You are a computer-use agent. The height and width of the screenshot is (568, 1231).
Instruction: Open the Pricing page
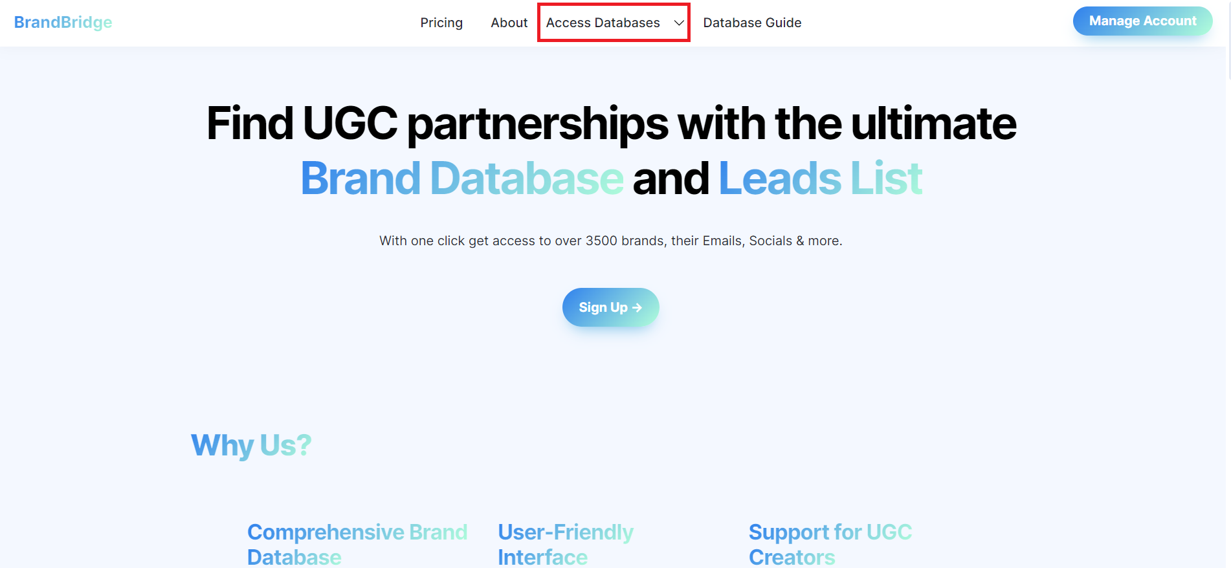pyautogui.click(x=441, y=23)
